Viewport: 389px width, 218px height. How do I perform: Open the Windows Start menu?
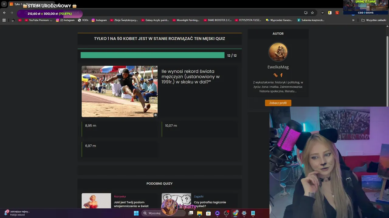click(x=136, y=213)
